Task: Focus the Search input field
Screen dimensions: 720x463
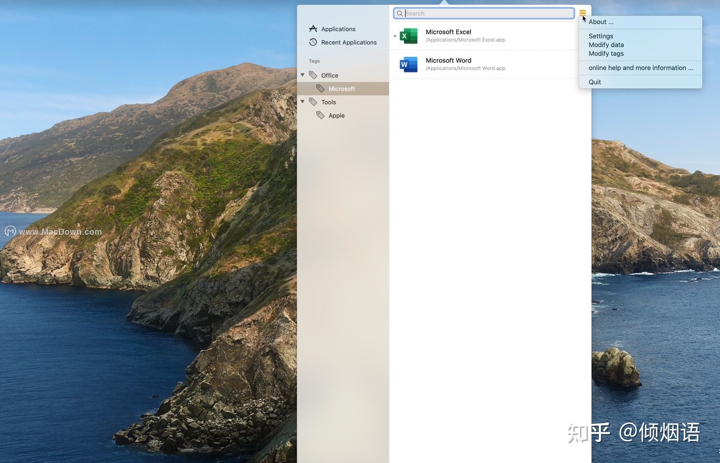Action: (484, 13)
